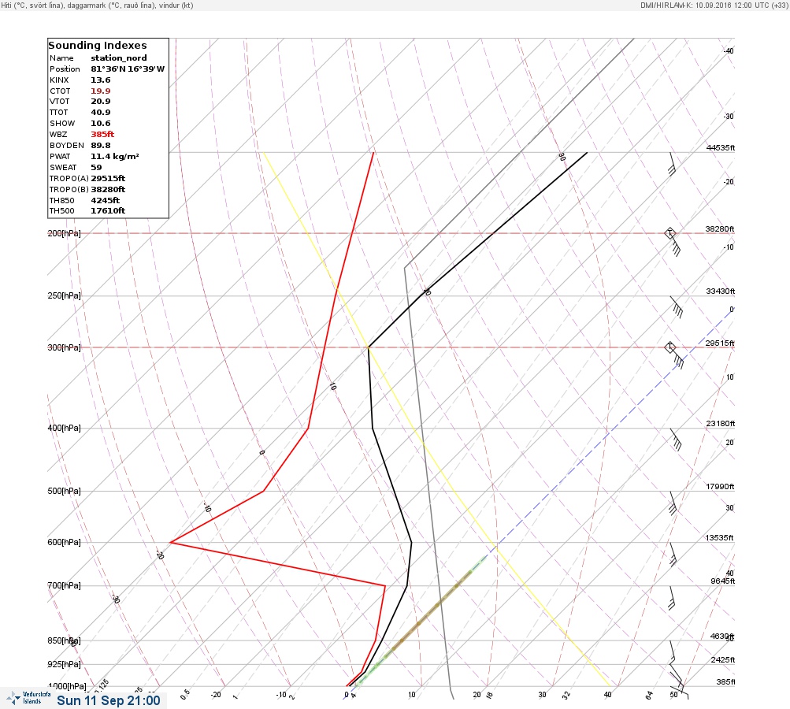Click the SHOW value 10.6
Viewport: 790px width, 709px height.
[101, 124]
